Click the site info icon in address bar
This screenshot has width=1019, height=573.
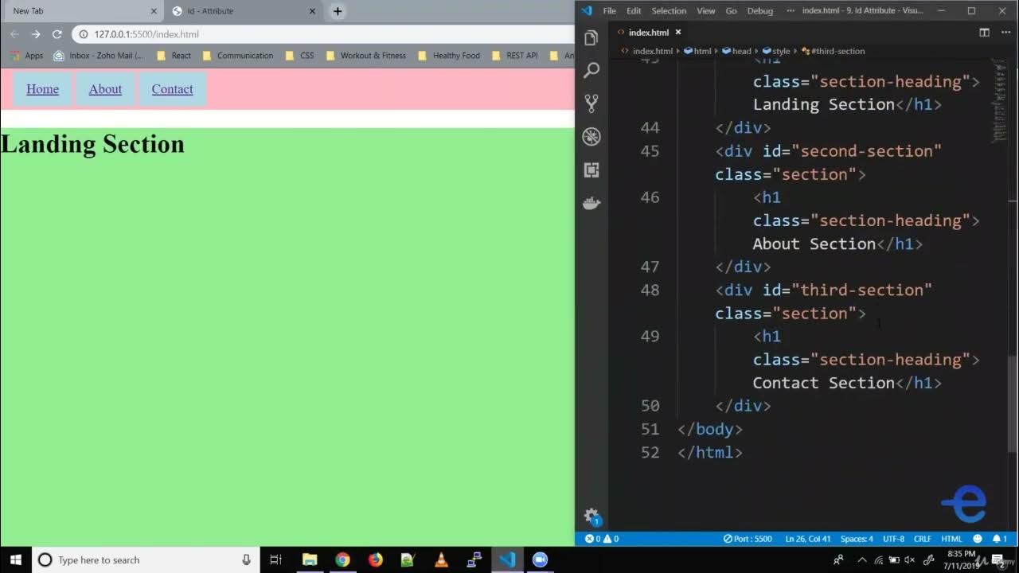click(84, 34)
